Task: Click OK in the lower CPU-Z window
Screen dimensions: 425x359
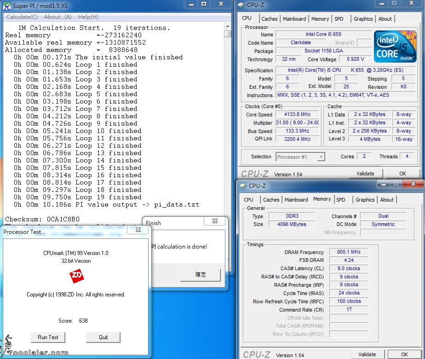Action: pyautogui.click(x=405, y=354)
